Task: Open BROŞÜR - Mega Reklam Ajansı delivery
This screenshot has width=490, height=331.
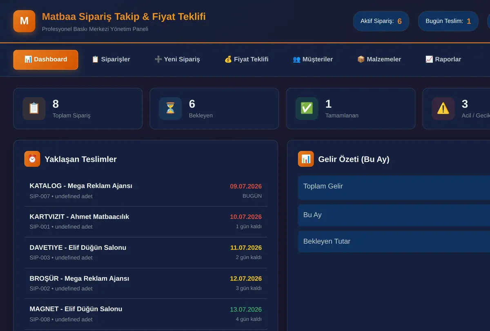Action: (146, 283)
